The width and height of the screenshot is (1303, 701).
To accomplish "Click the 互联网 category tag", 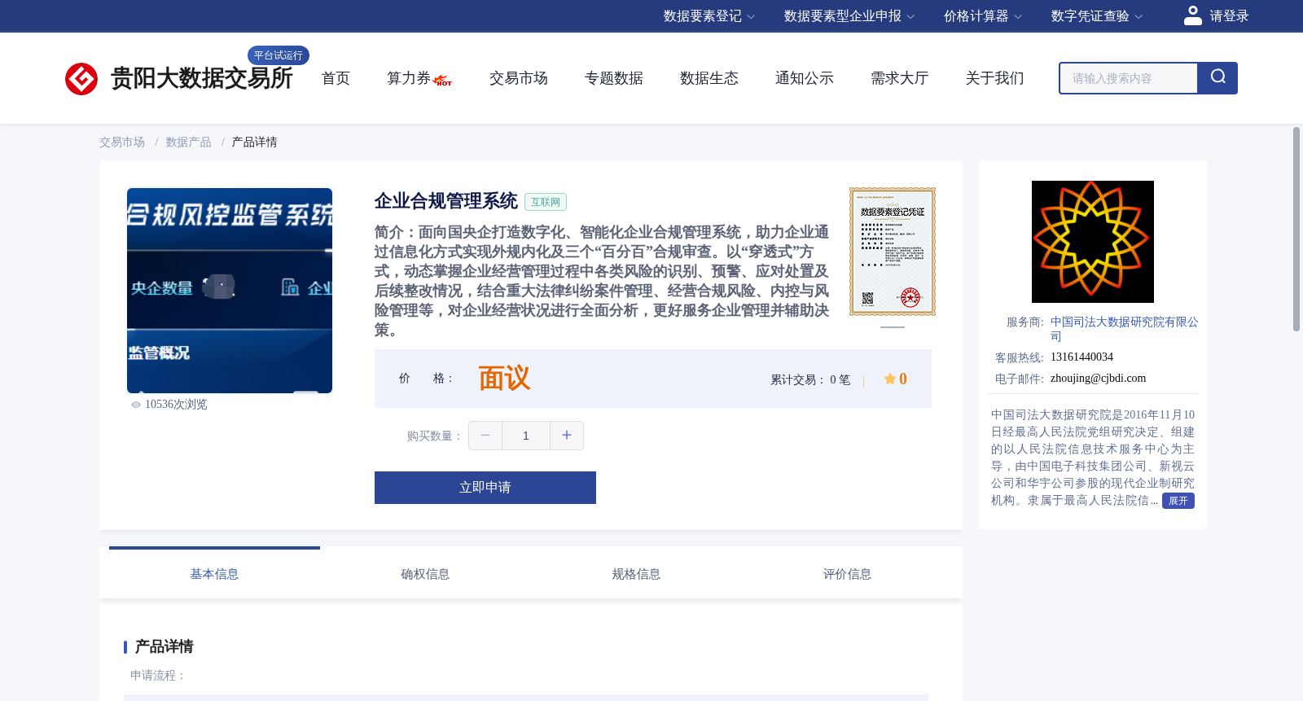I will tap(546, 202).
